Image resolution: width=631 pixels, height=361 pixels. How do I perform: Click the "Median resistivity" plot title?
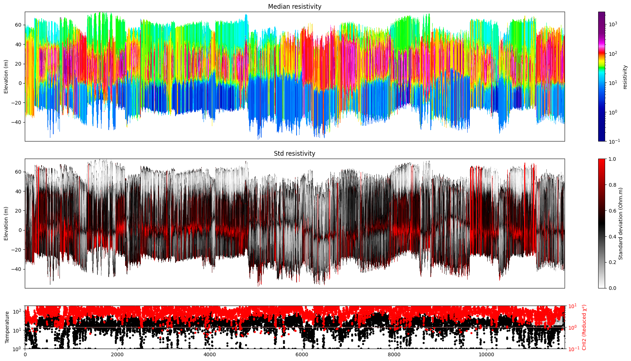pos(294,7)
